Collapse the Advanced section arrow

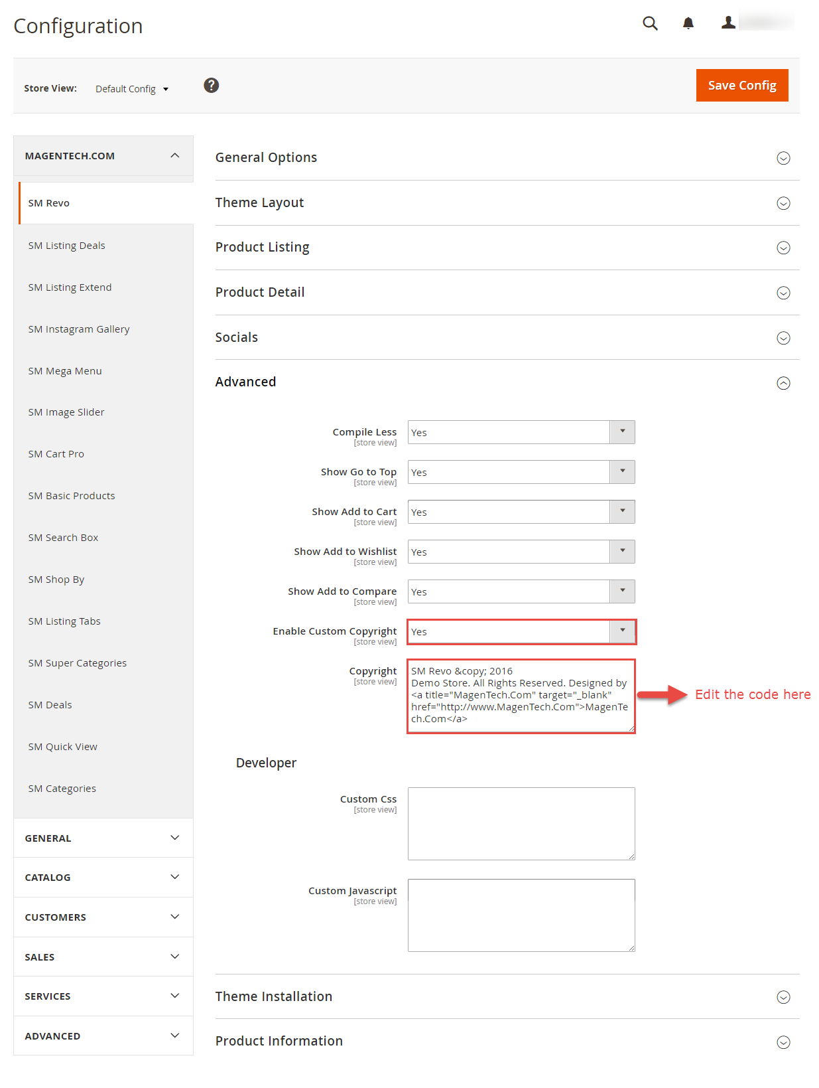[x=783, y=383]
